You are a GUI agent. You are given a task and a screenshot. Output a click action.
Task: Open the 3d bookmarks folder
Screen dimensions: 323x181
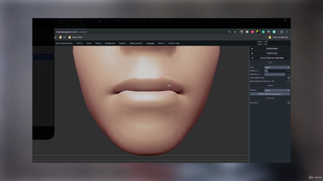tap(63, 37)
